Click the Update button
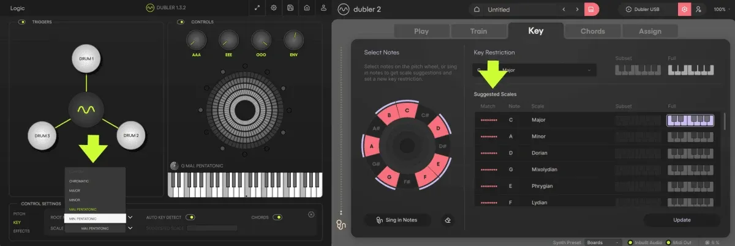735x246 pixels. click(682, 220)
